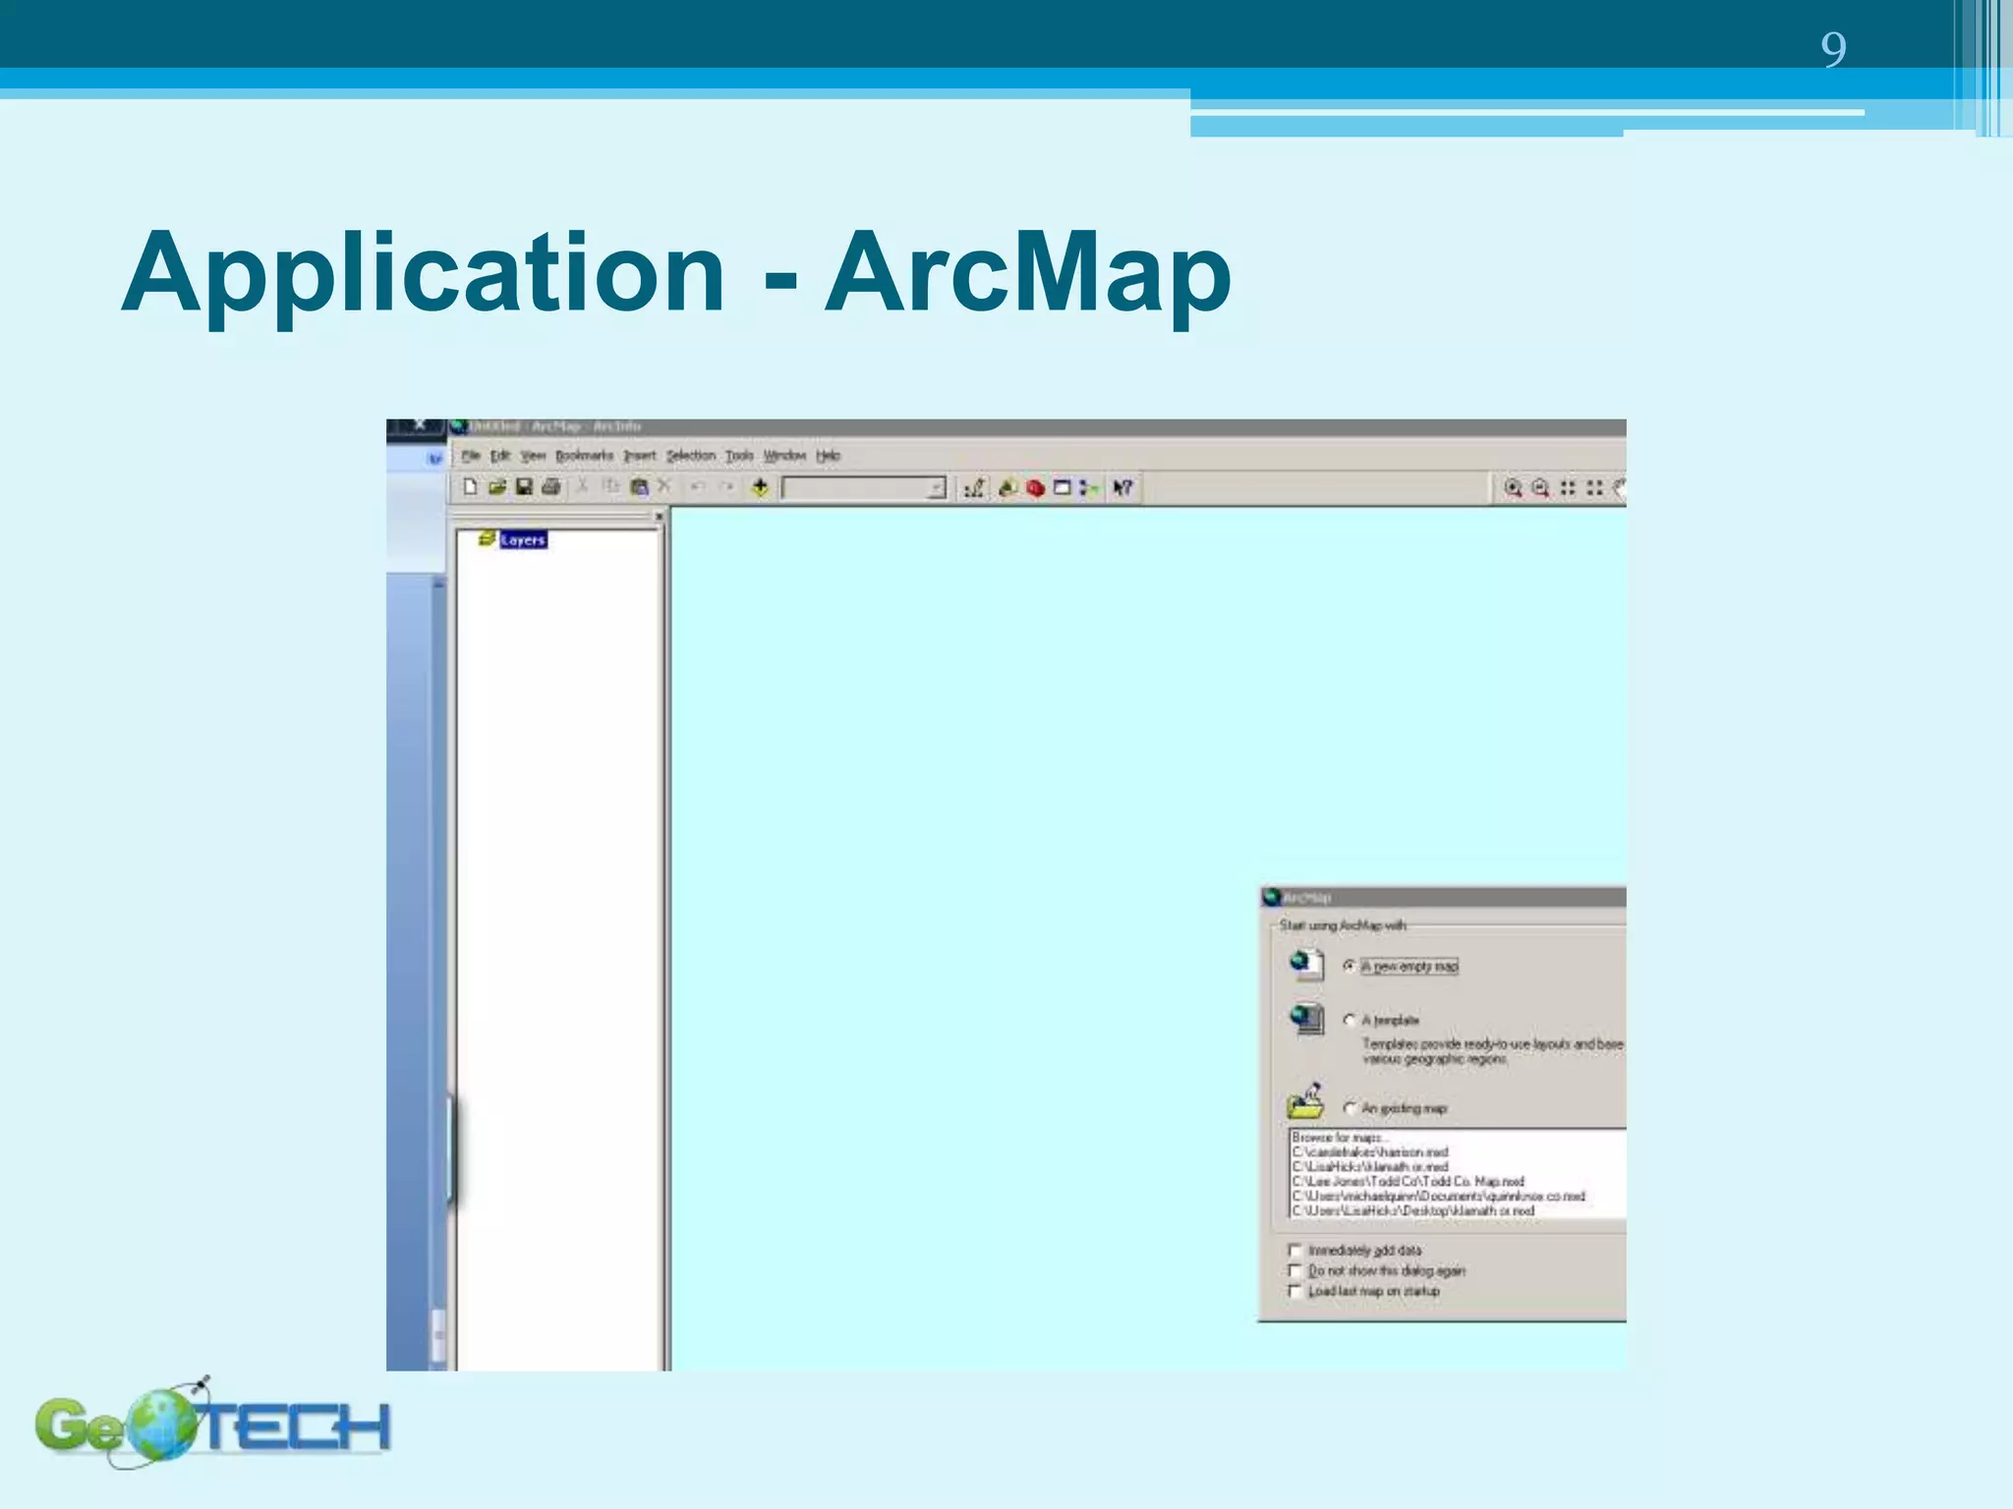Select 'A new empty map' radio button
The image size is (2013, 1509).
pos(1350,967)
